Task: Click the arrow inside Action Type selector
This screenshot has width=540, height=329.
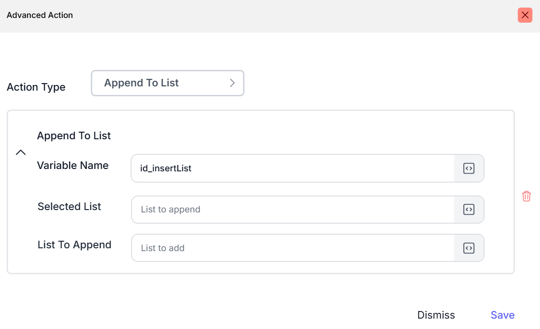Action: (x=232, y=83)
